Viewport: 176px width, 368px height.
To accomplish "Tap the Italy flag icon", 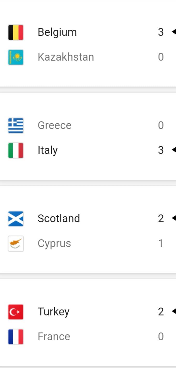I will point(16,150).
